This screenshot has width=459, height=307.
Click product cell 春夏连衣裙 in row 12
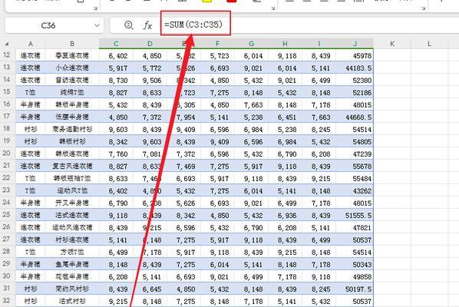[72, 55]
